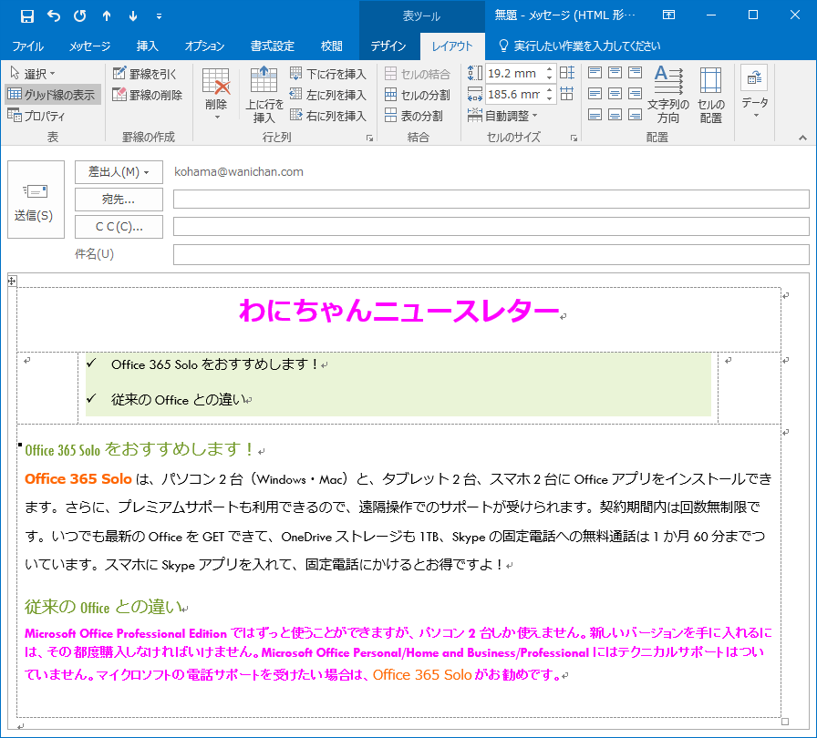Open the ファイル tab
The width and height of the screenshot is (817, 738).
[x=27, y=46]
